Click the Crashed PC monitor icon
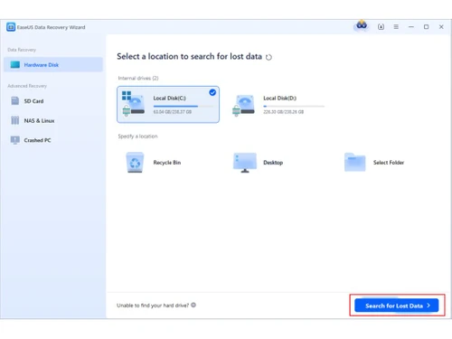Screen dimensions: 452x339 click(15, 140)
